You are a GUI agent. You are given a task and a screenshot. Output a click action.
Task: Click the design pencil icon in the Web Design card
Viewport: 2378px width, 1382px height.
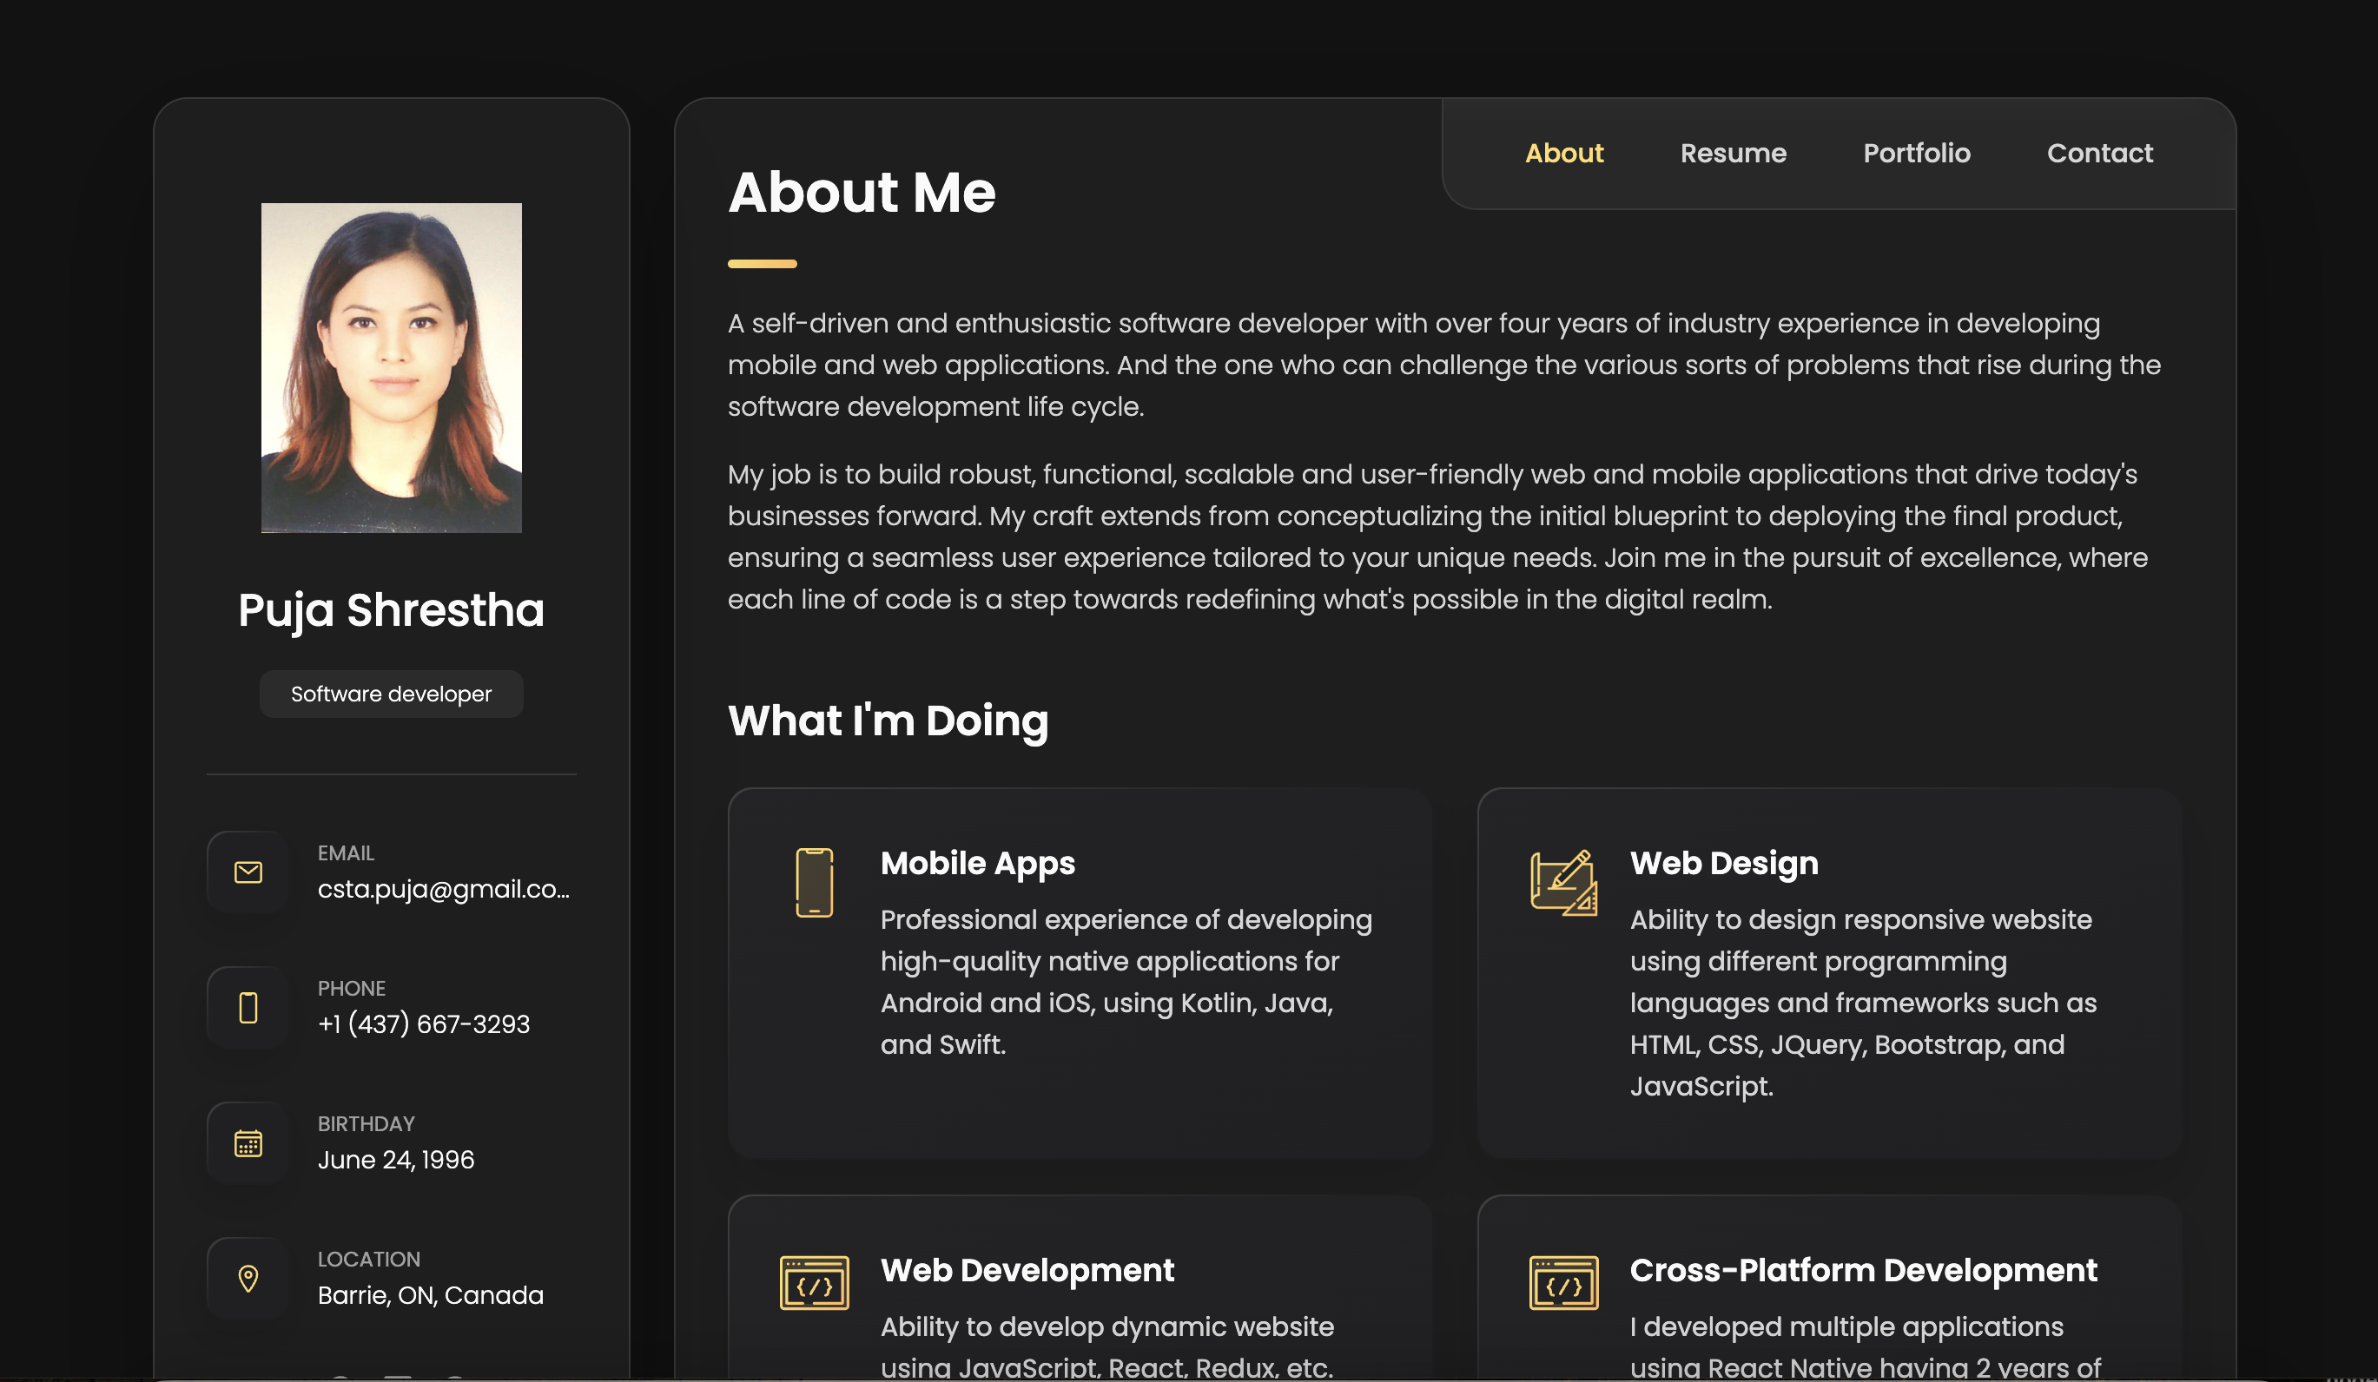[x=1563, y=884]
